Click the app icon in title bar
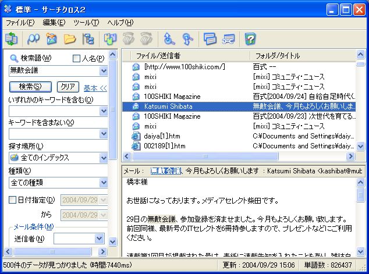 click(8, 9)
